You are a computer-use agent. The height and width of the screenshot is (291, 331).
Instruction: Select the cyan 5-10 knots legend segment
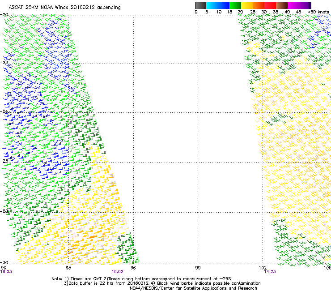pyautogui.click(x=212, y=5)
